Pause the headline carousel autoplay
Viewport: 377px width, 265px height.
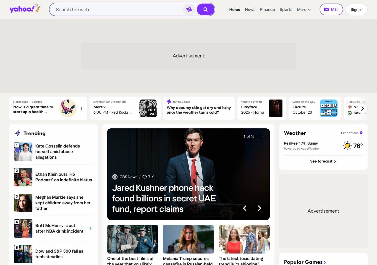(261, 137)
